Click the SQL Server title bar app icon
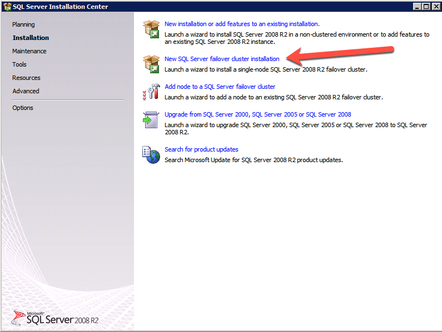Screen dimensions: 442x332 7,7
